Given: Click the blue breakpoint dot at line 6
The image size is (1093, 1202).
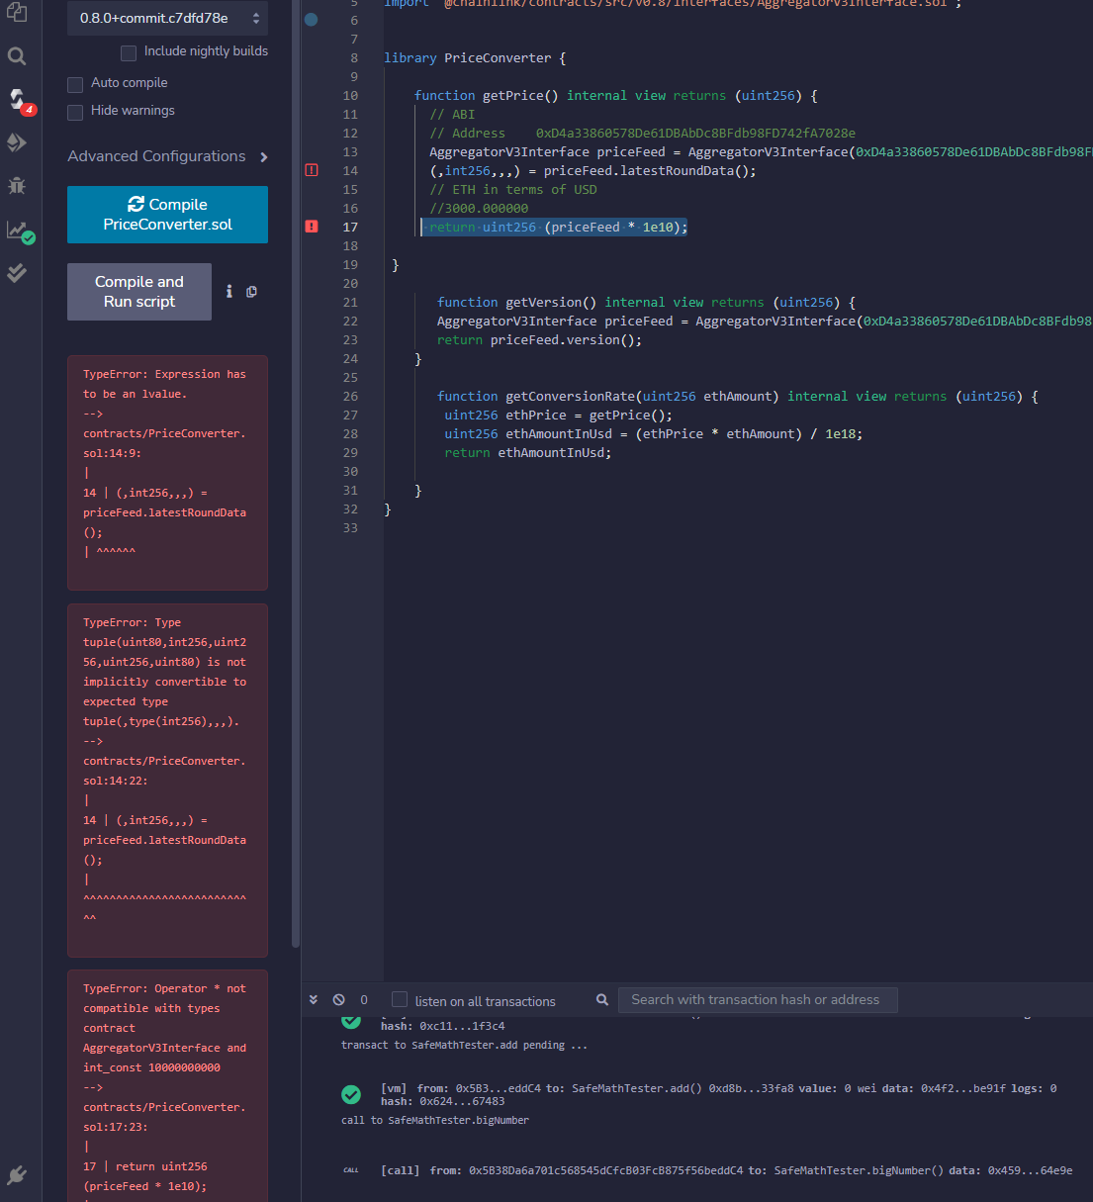Looking at the screenshot, I should (x=311, y=19).
